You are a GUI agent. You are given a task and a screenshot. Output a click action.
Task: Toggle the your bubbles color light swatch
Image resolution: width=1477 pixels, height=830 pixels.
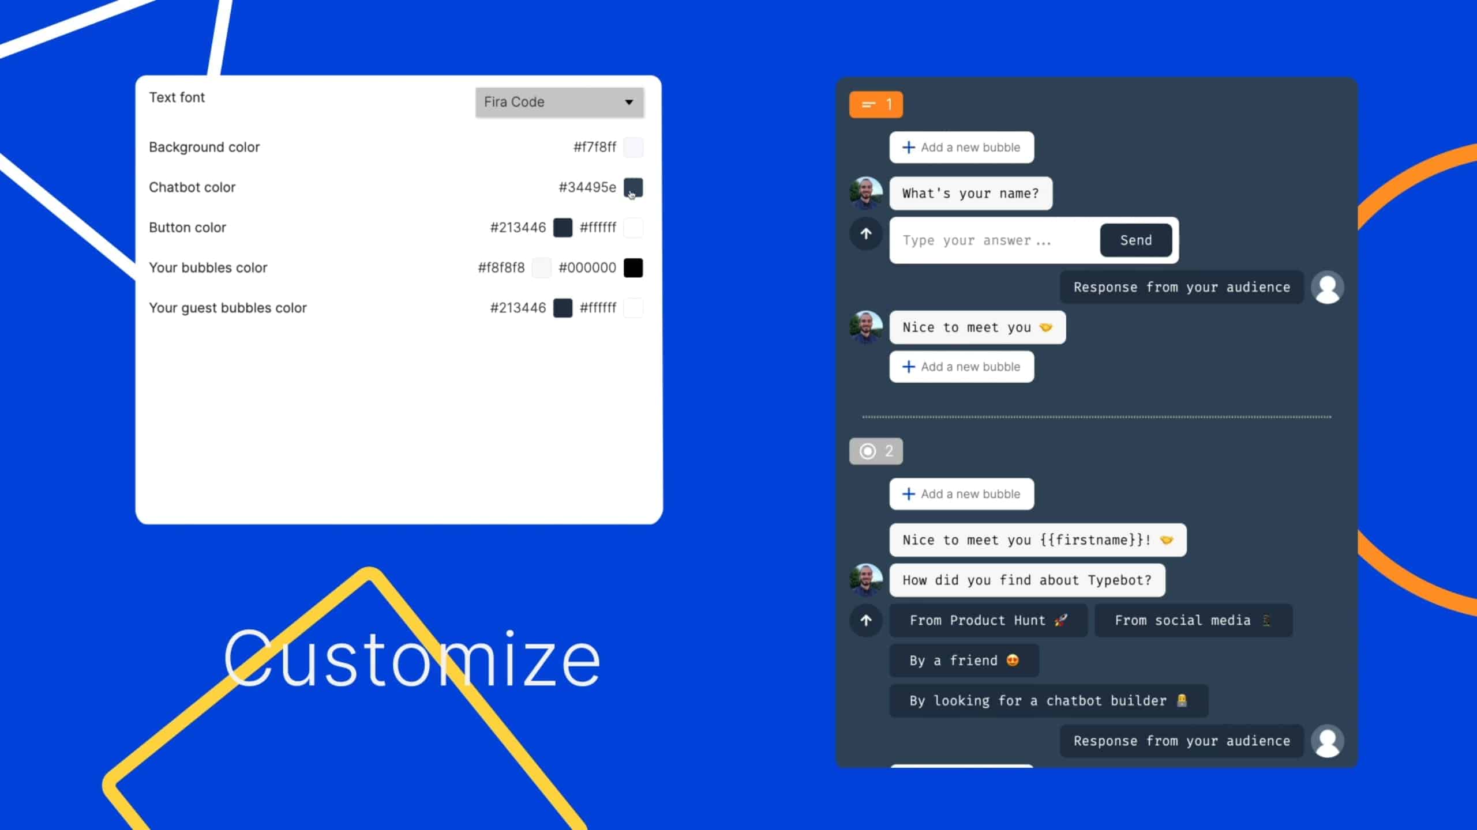tap(542, 267)
